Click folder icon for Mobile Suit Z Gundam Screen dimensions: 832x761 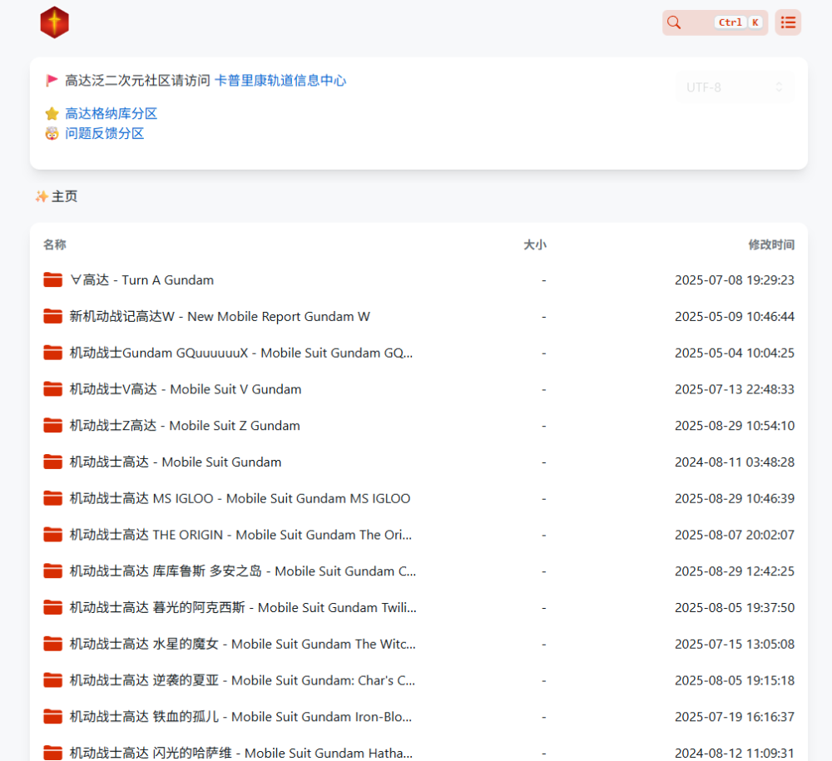pos(53,426)
